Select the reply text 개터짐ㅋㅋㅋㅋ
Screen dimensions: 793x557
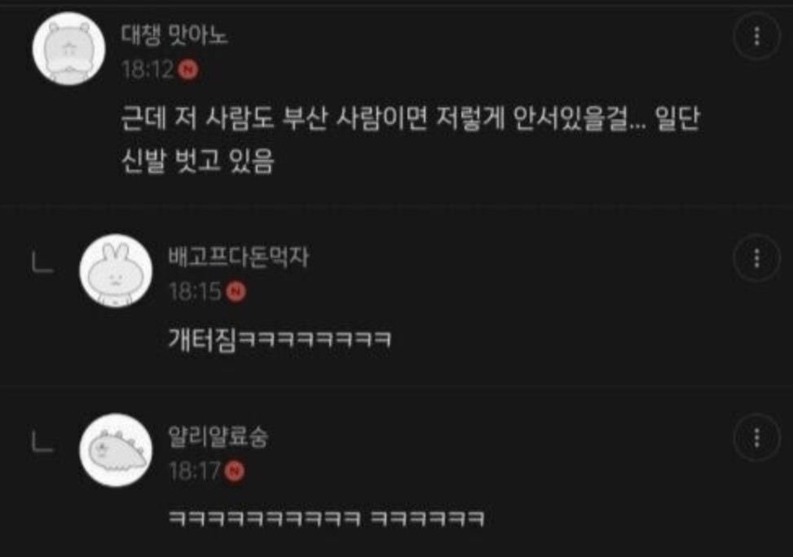280,338
